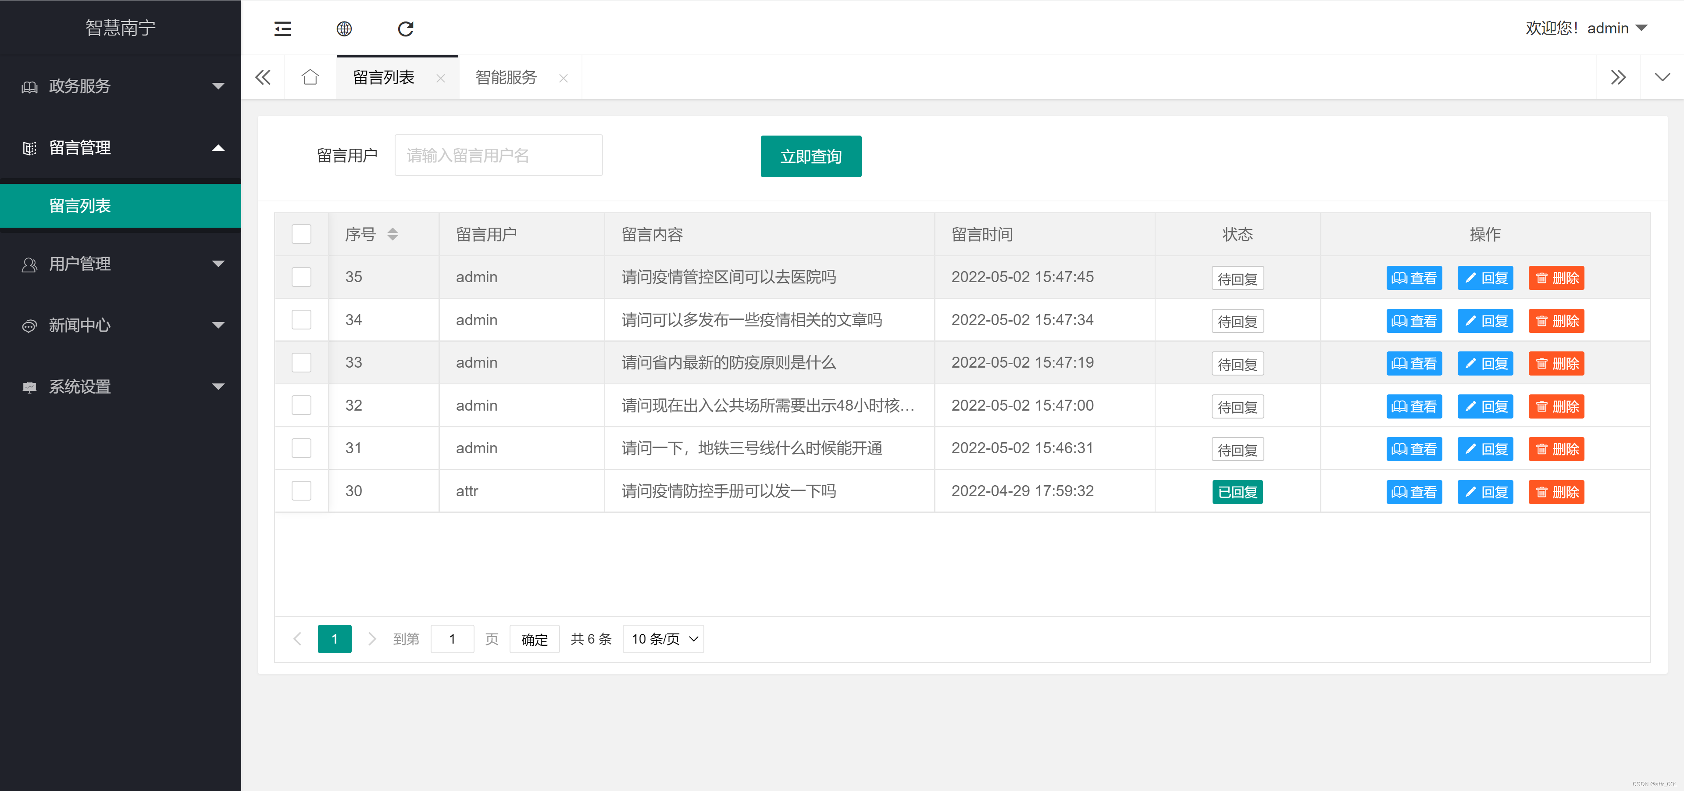Sort the table by 序号 column

pyautogui.click(x=393, y=234)
